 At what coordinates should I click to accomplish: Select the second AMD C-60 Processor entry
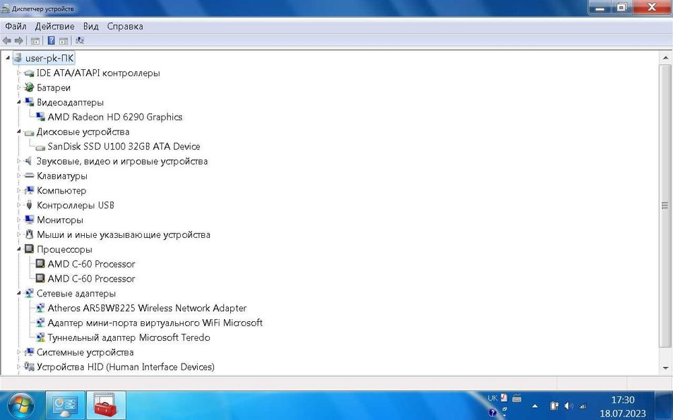(x=91, y=279)
